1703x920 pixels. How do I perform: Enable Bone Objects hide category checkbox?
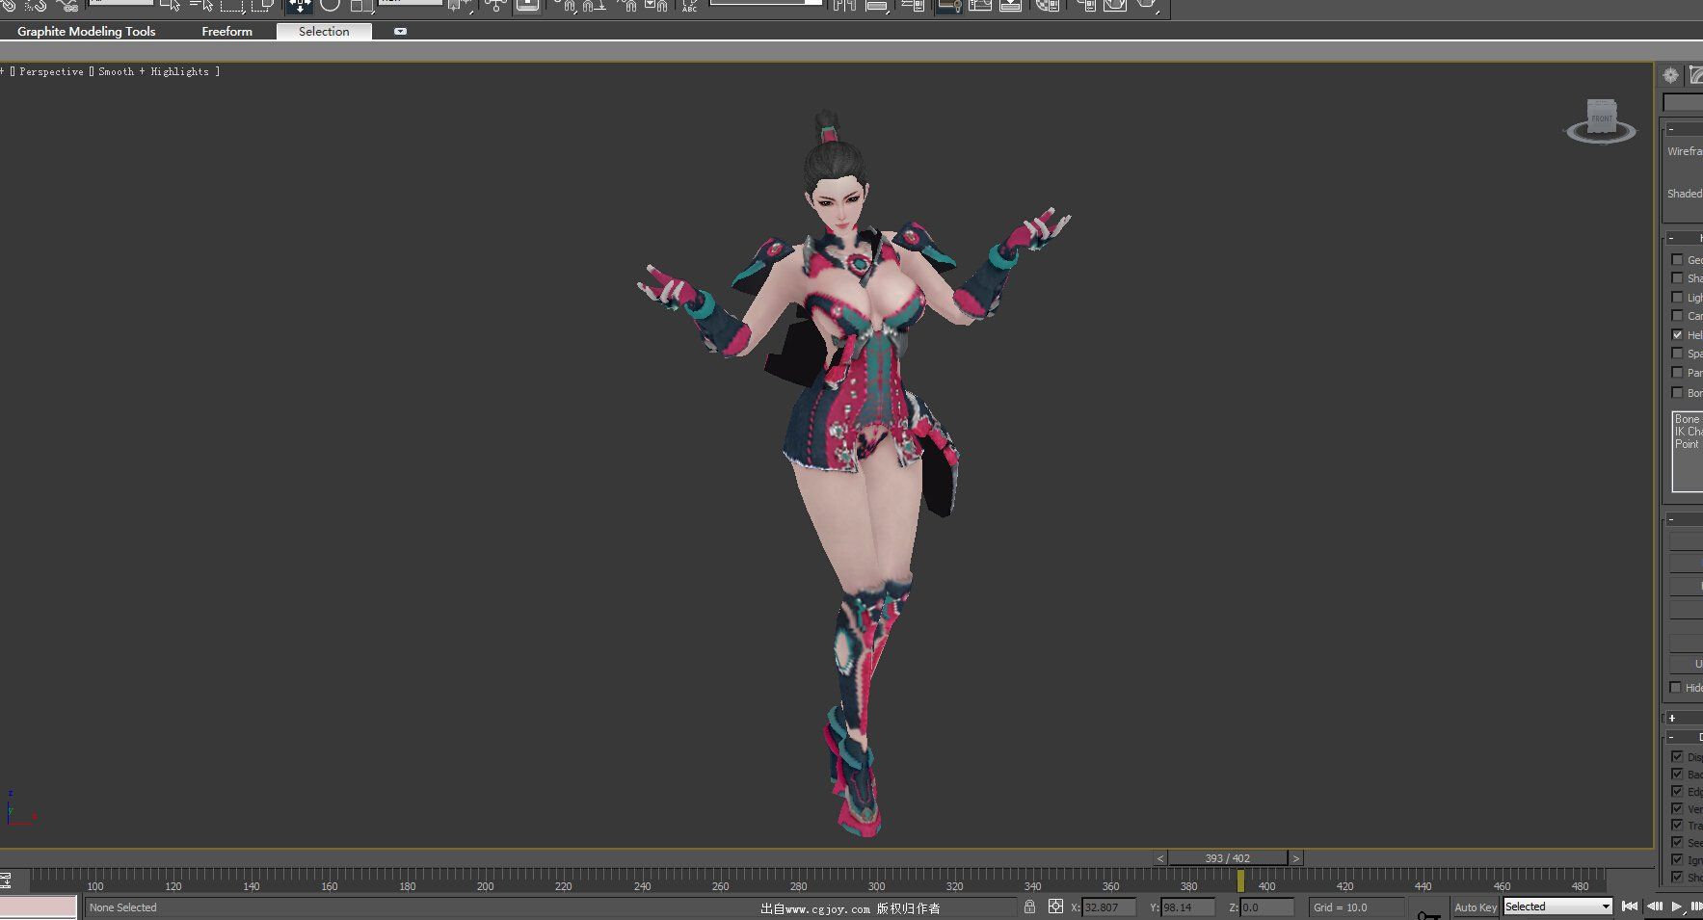click(1677, 392)
